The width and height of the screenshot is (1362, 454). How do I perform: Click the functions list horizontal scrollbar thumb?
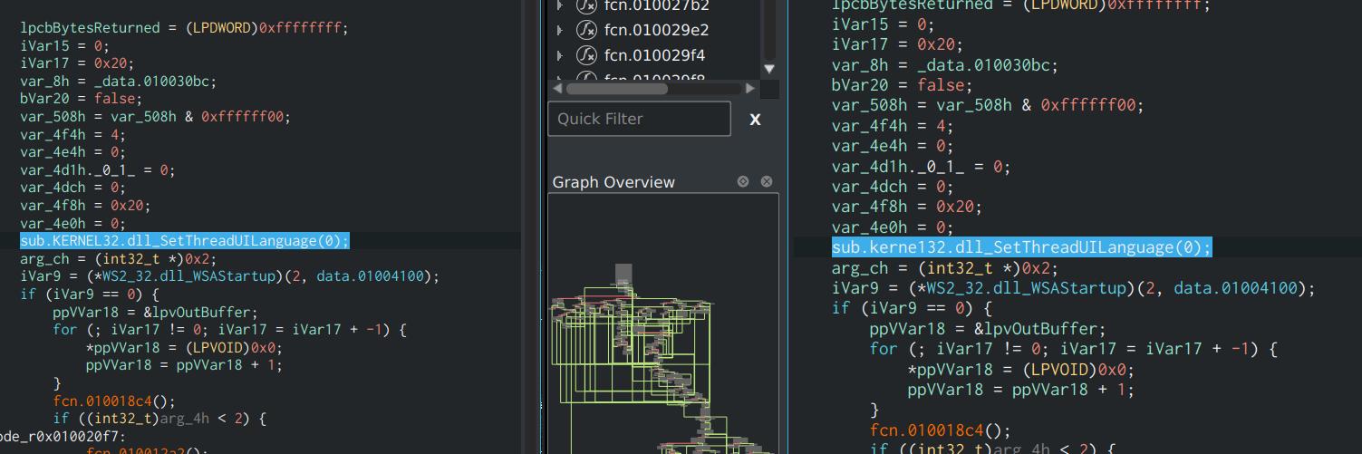click(616, 89)
